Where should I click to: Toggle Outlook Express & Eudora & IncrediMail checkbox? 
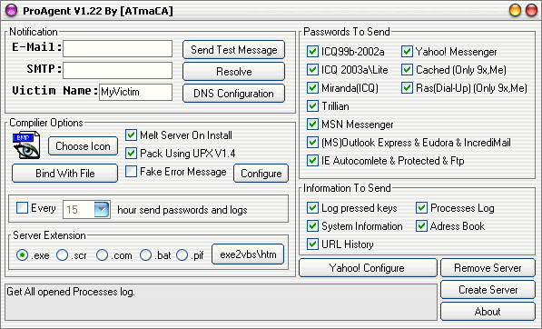click(x=312, y=142)
